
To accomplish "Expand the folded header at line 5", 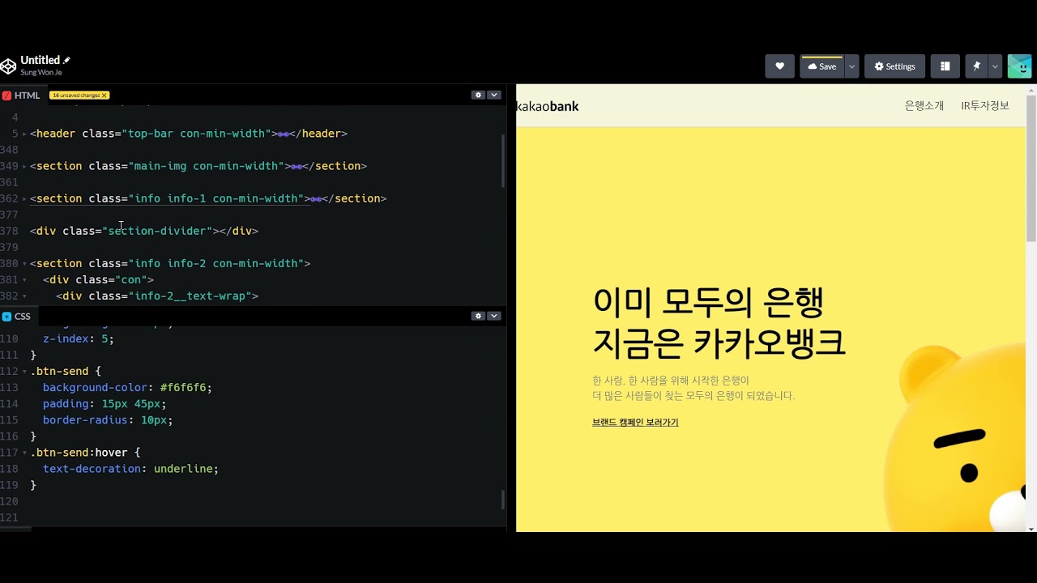I will click(x=25, y=134).
